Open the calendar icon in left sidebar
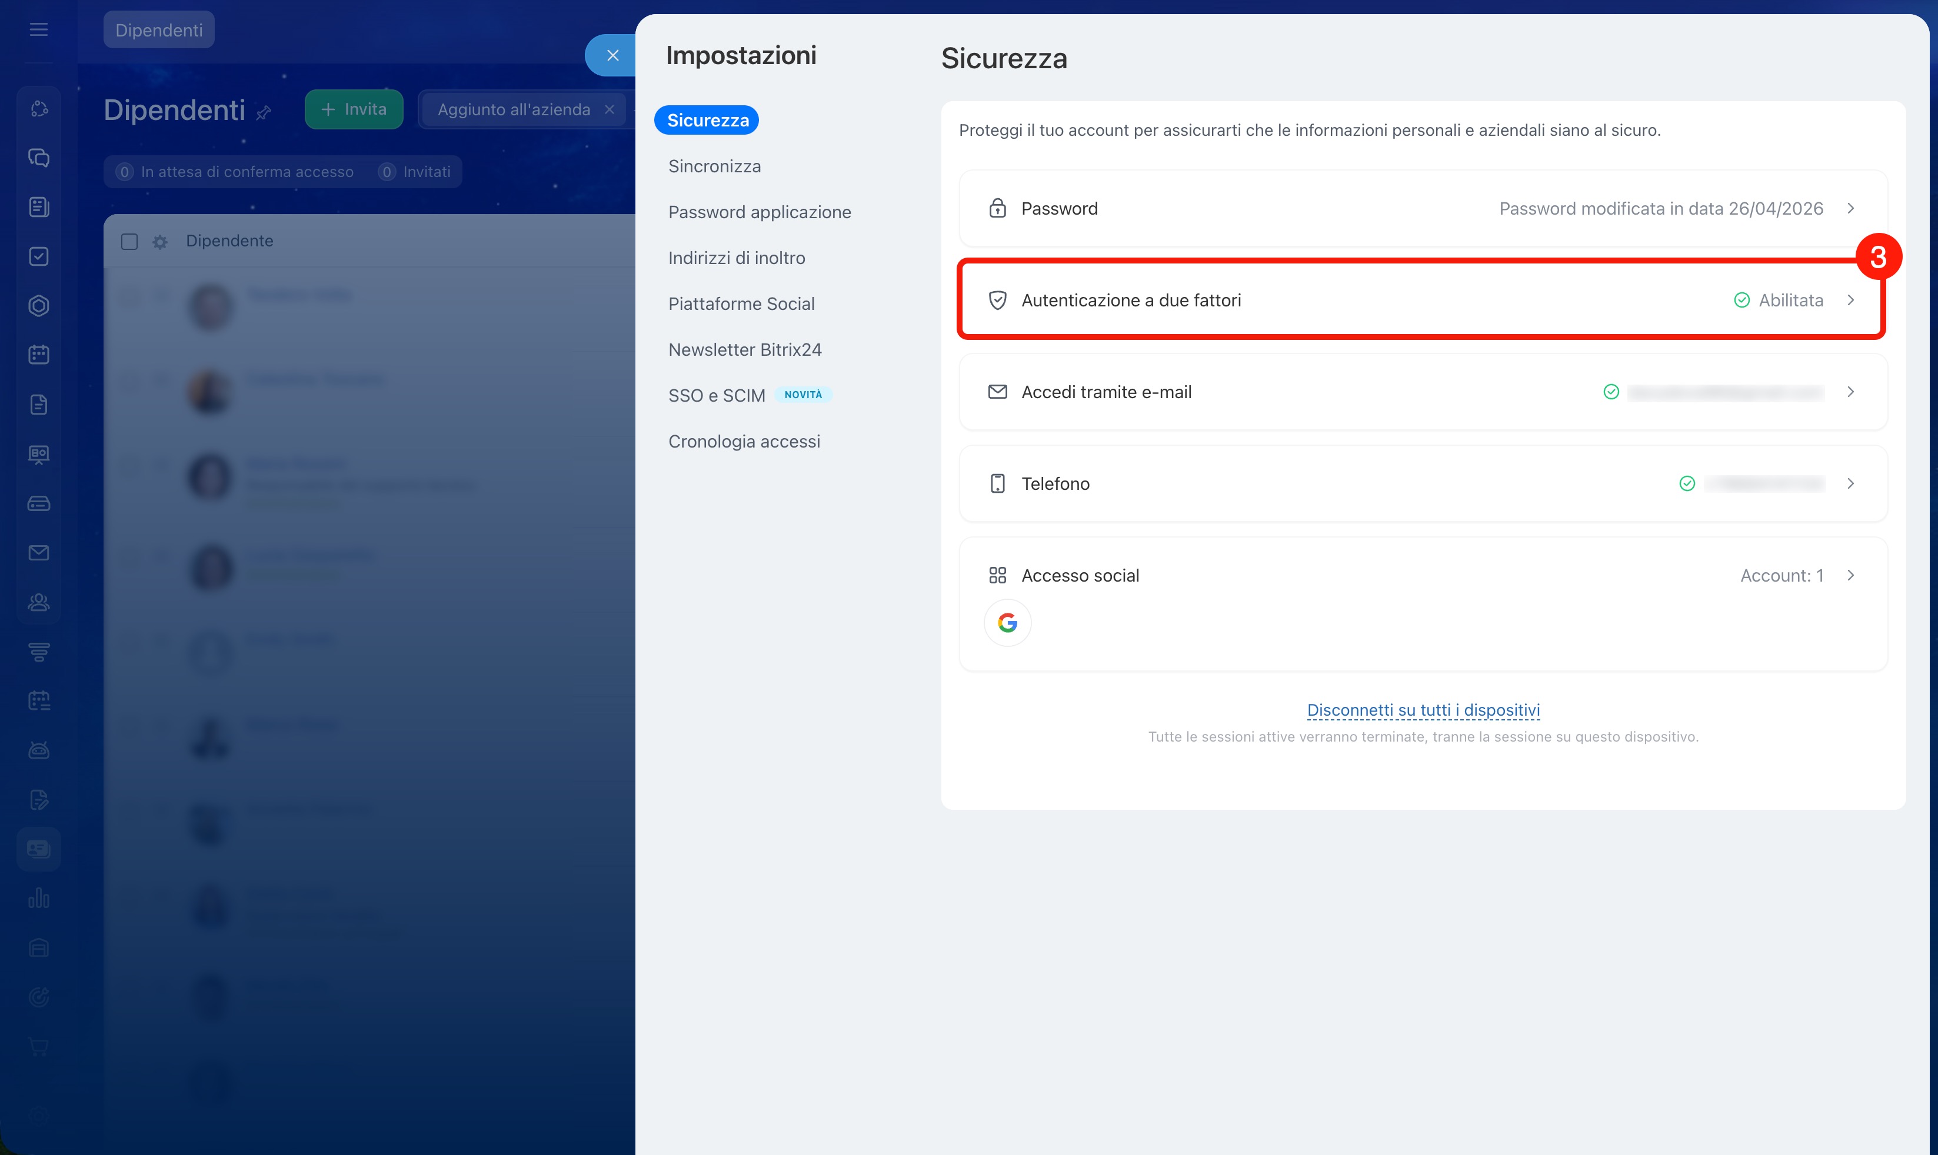1938x1155 pixels. (x=39, y=355)
